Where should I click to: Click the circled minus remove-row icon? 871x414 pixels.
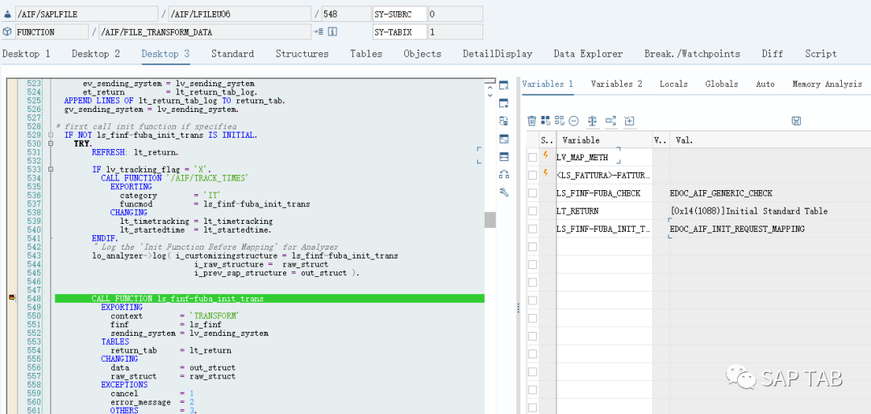point(573,121)
